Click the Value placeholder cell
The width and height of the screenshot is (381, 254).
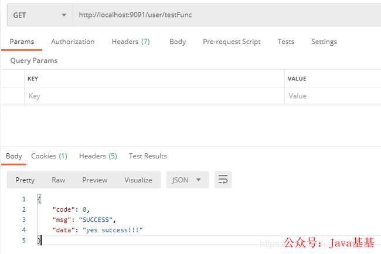coord(333,96)
